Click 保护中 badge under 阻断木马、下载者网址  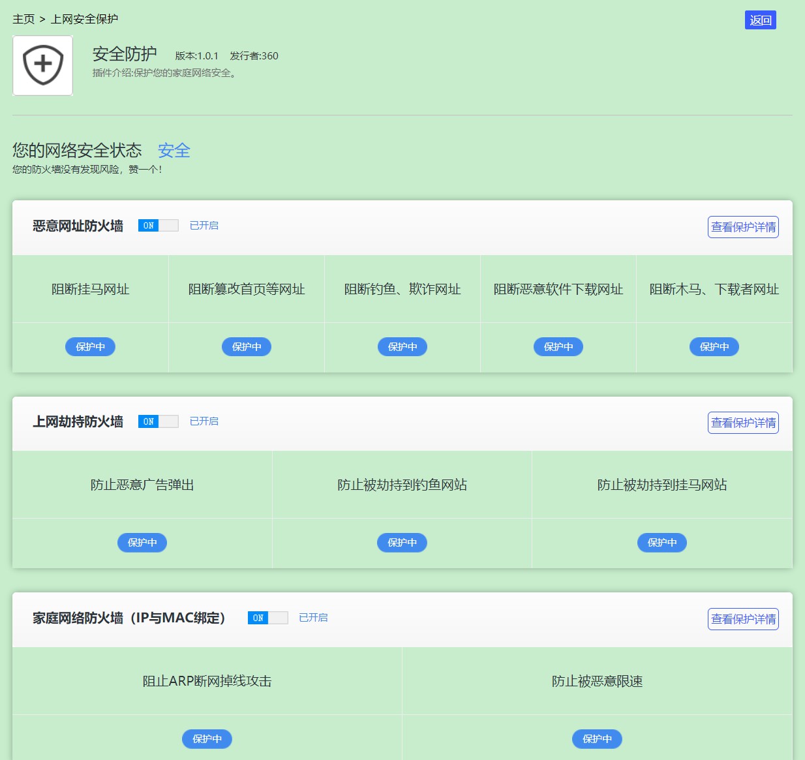(714, 347)
